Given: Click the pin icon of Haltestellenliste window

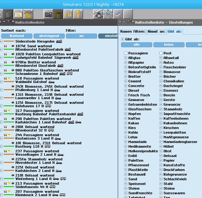Looking at the screenshot, I should pos(12,22).
